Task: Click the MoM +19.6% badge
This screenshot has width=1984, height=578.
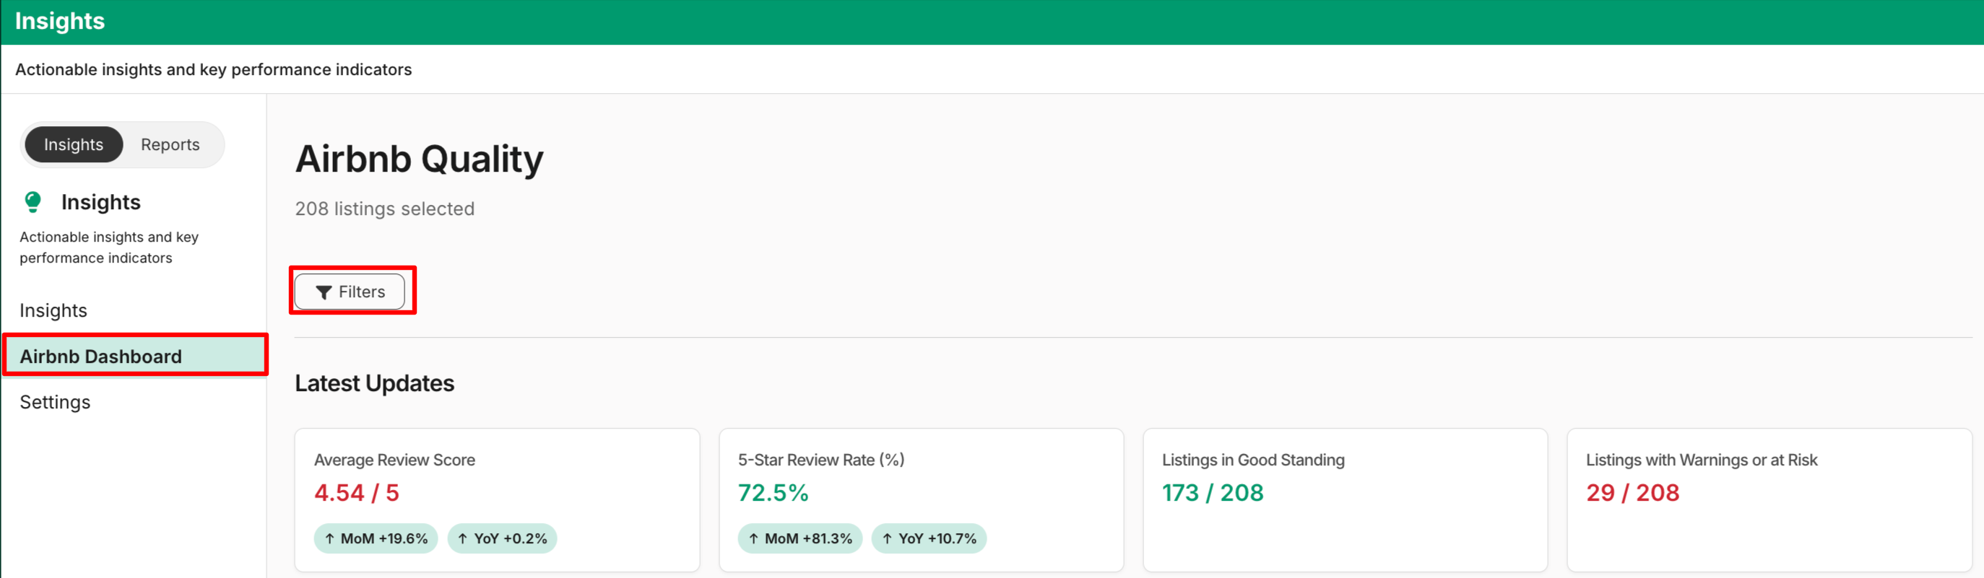Action: point(376,538)
